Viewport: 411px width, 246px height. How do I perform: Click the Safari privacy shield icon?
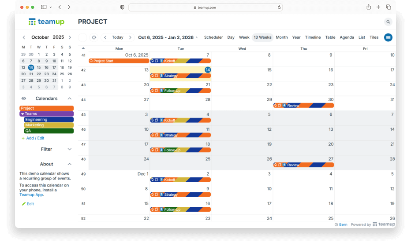tap(122, 7)
